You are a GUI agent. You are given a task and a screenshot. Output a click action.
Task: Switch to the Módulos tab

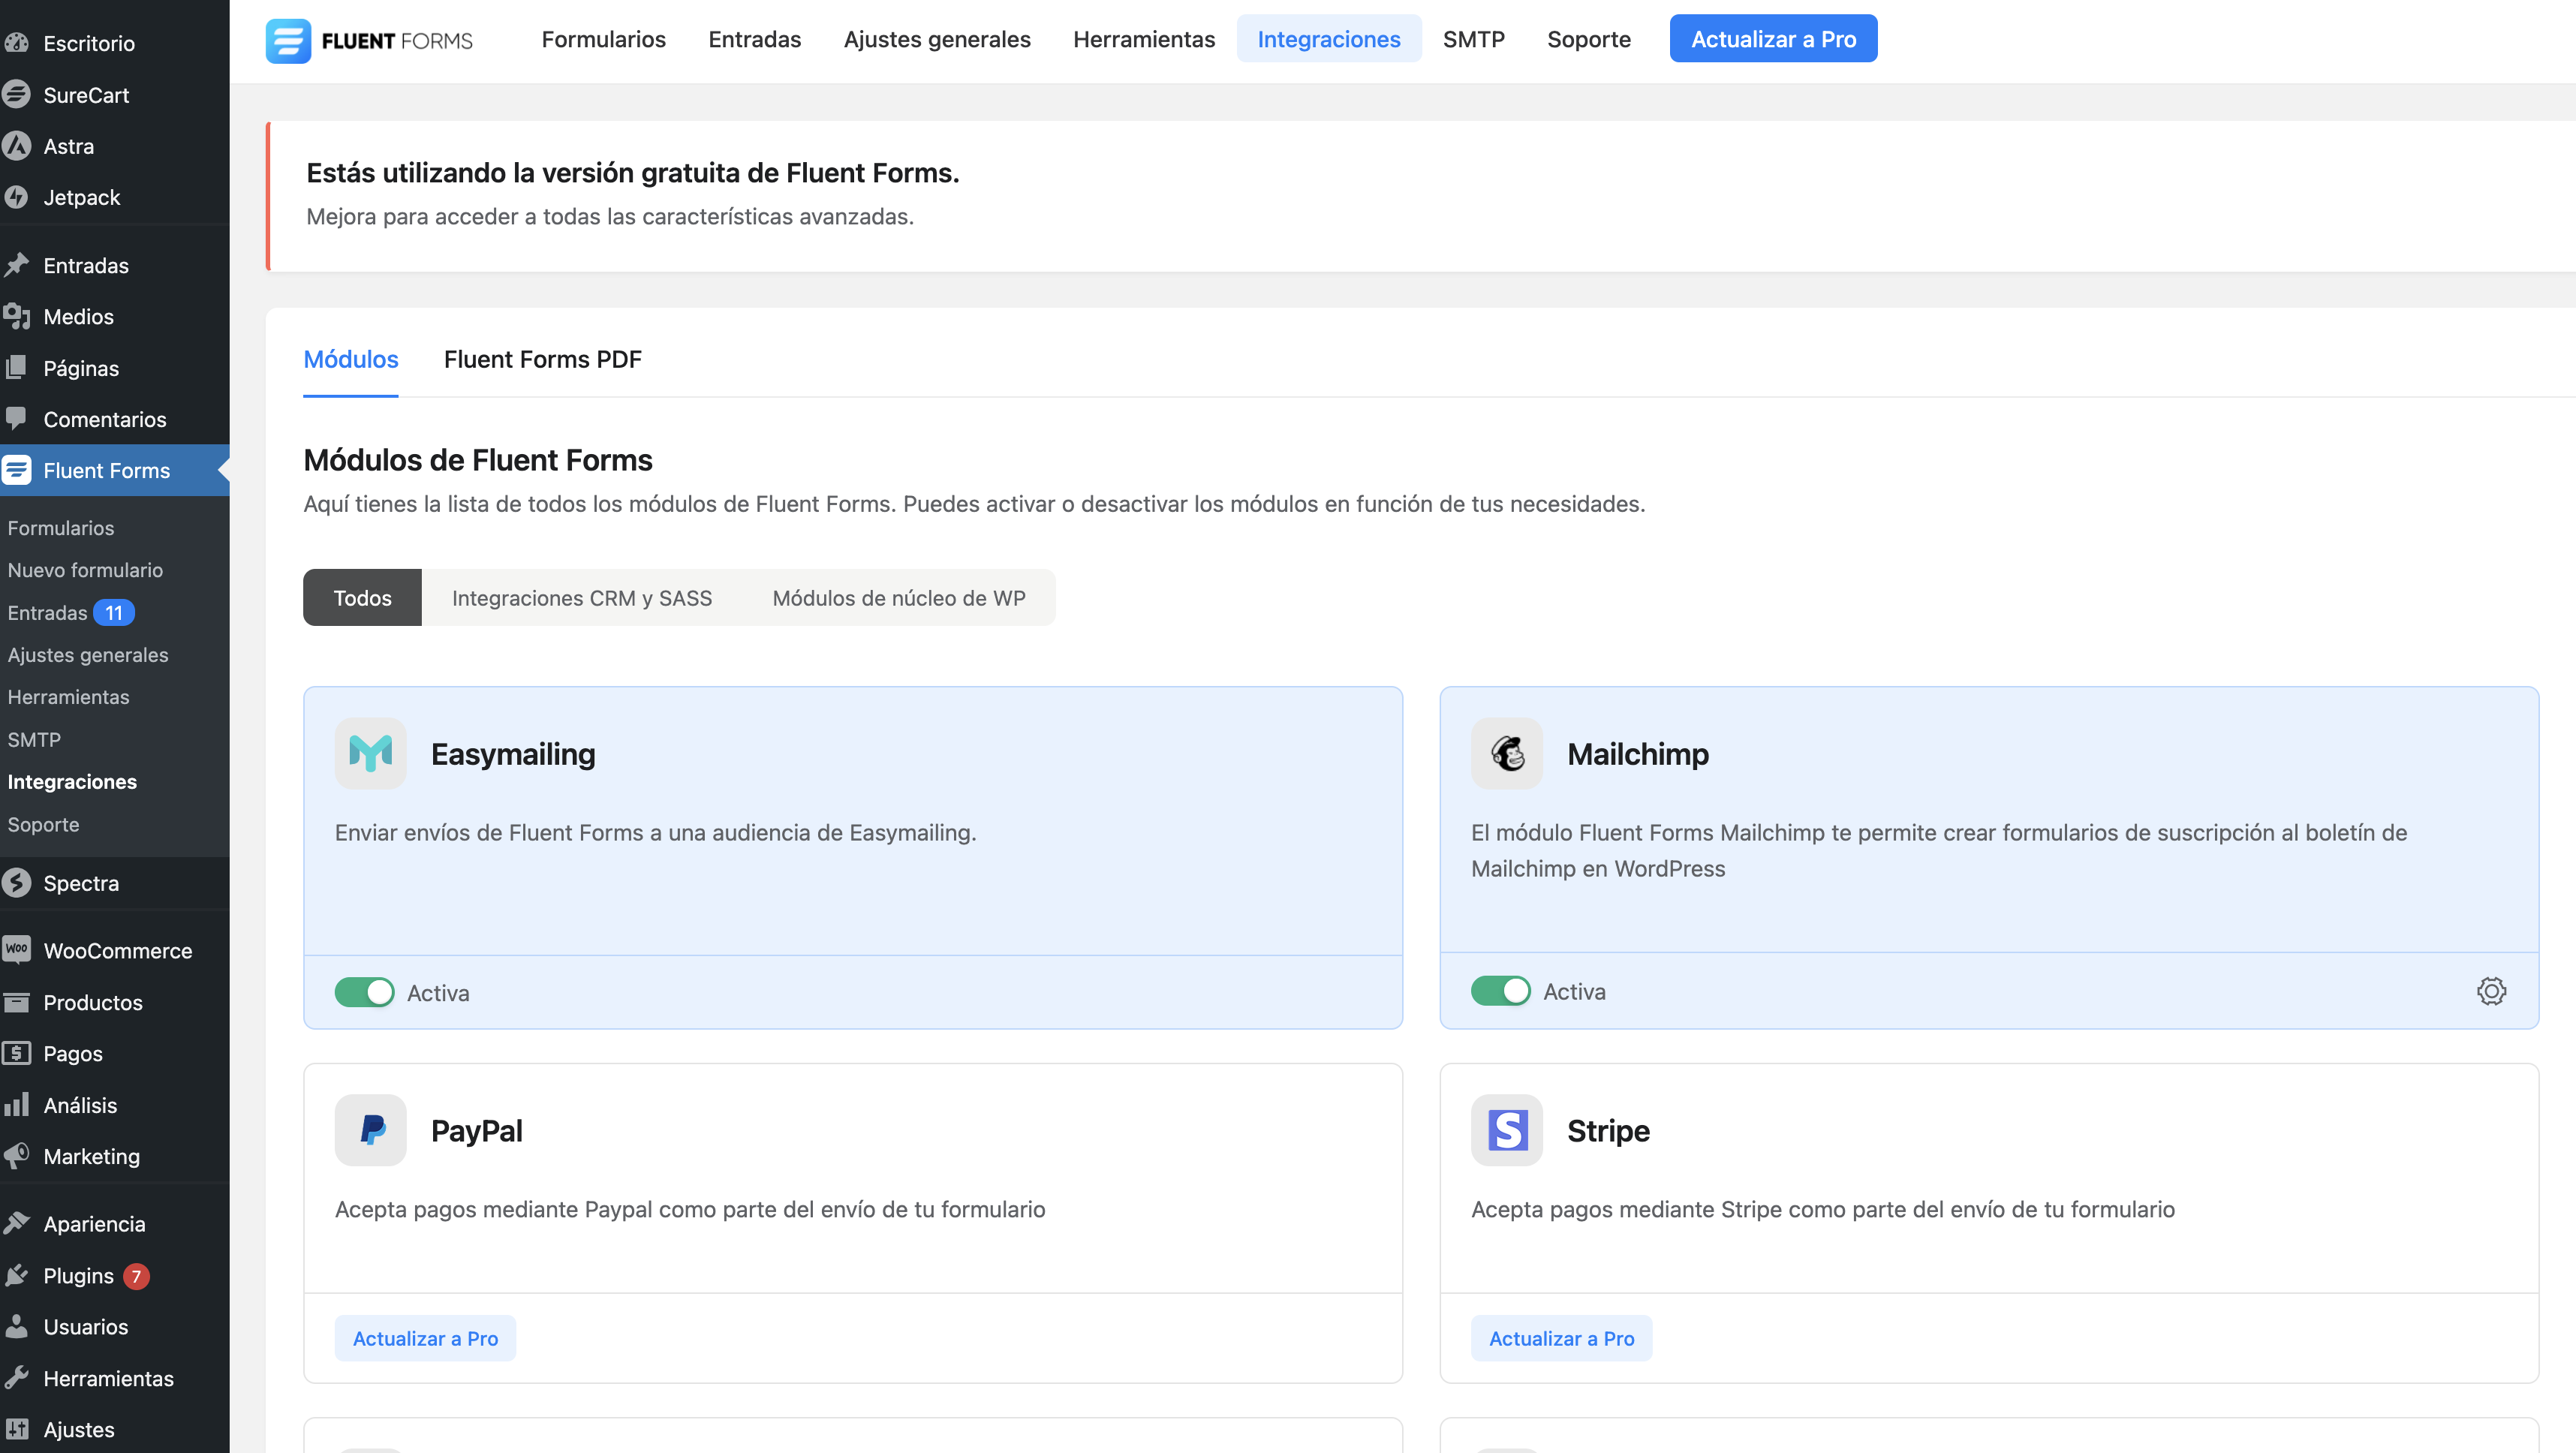(350, 359)
